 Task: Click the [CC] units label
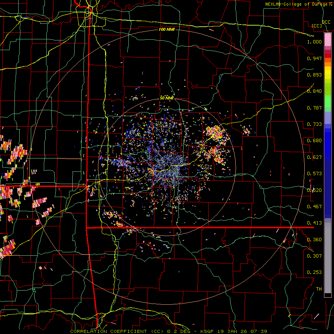coord(317,26)
